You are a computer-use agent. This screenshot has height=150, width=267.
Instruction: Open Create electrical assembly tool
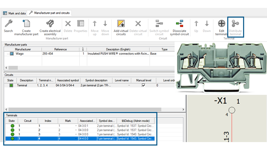[50, 23]
